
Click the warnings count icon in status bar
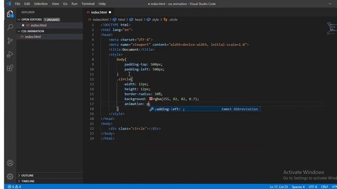[16, 187]
